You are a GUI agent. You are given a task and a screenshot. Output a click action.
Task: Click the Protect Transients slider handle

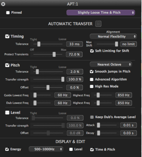tap(54, 54)
